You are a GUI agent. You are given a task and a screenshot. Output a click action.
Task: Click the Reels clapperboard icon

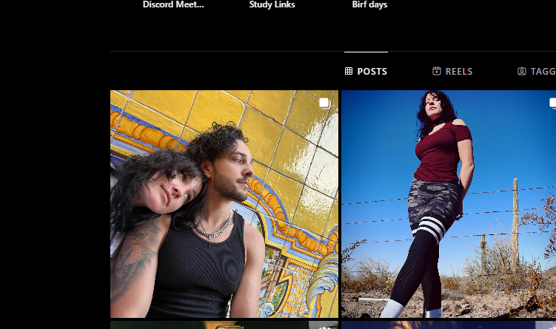(x=437, y=71)
